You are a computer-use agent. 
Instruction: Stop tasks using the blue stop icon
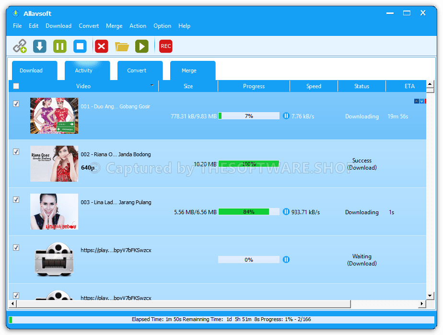coord(80,46)
